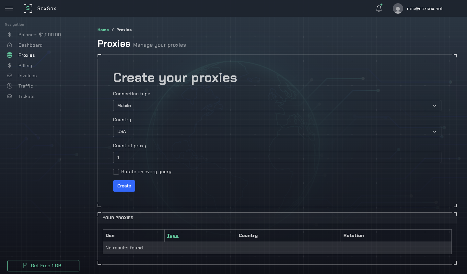467x274 pixels.
Task: Click the Dashboard home icon
Action: [10, 45]
